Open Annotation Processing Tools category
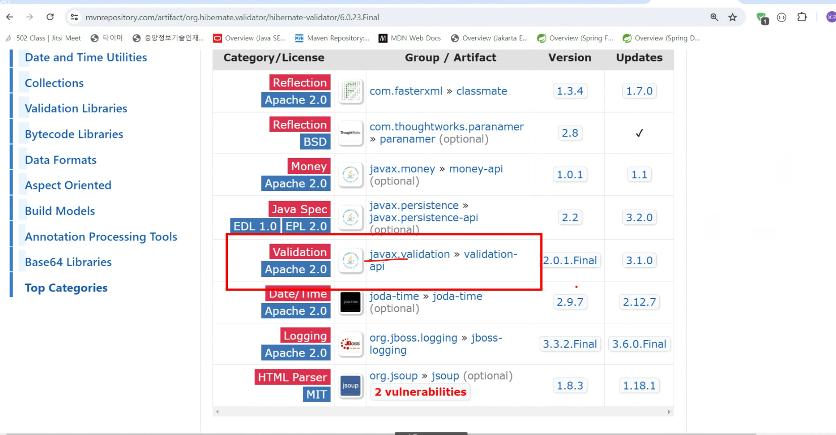 pyautogui.click(x=101, y=237)
